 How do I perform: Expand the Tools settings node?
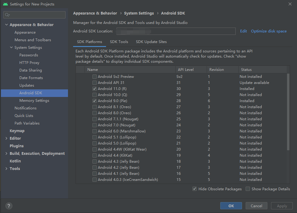pos(6,168)
